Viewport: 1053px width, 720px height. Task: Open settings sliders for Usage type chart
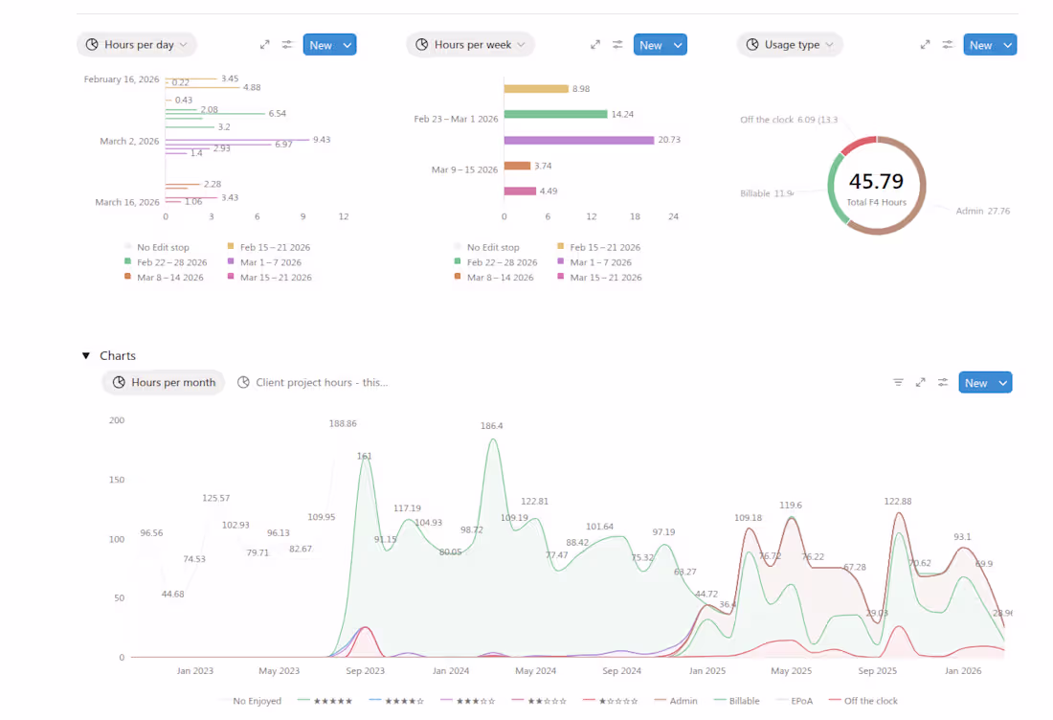(x=947, y=45)
